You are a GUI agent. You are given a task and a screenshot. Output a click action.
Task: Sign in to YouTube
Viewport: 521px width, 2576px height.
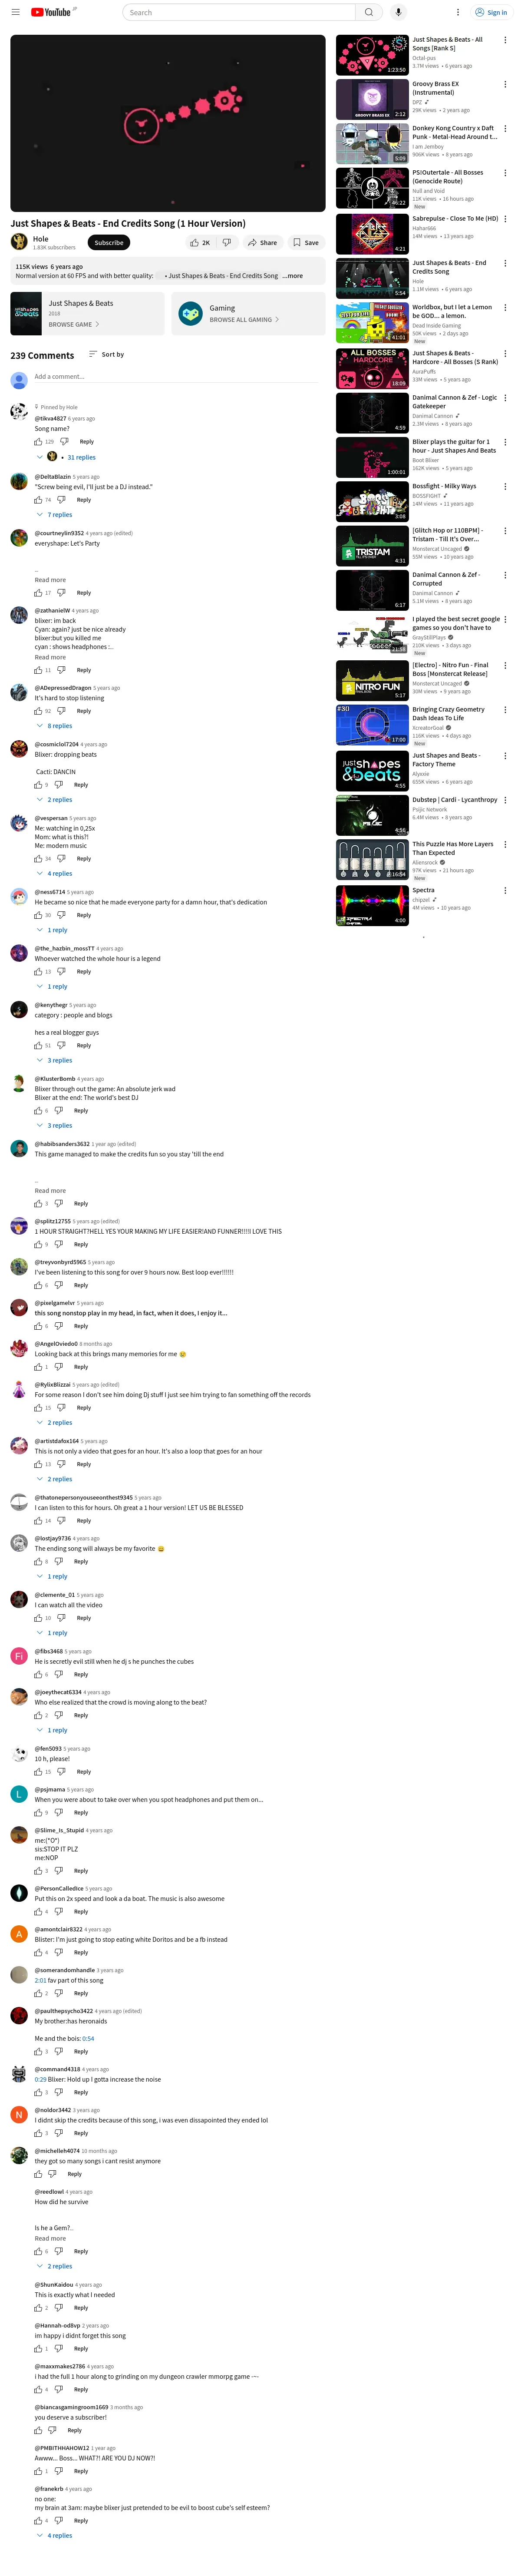tap(491, 12)
